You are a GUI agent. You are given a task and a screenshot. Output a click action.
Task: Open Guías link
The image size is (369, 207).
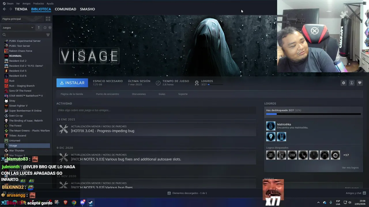pyautogui.click(x=162, y=94)
